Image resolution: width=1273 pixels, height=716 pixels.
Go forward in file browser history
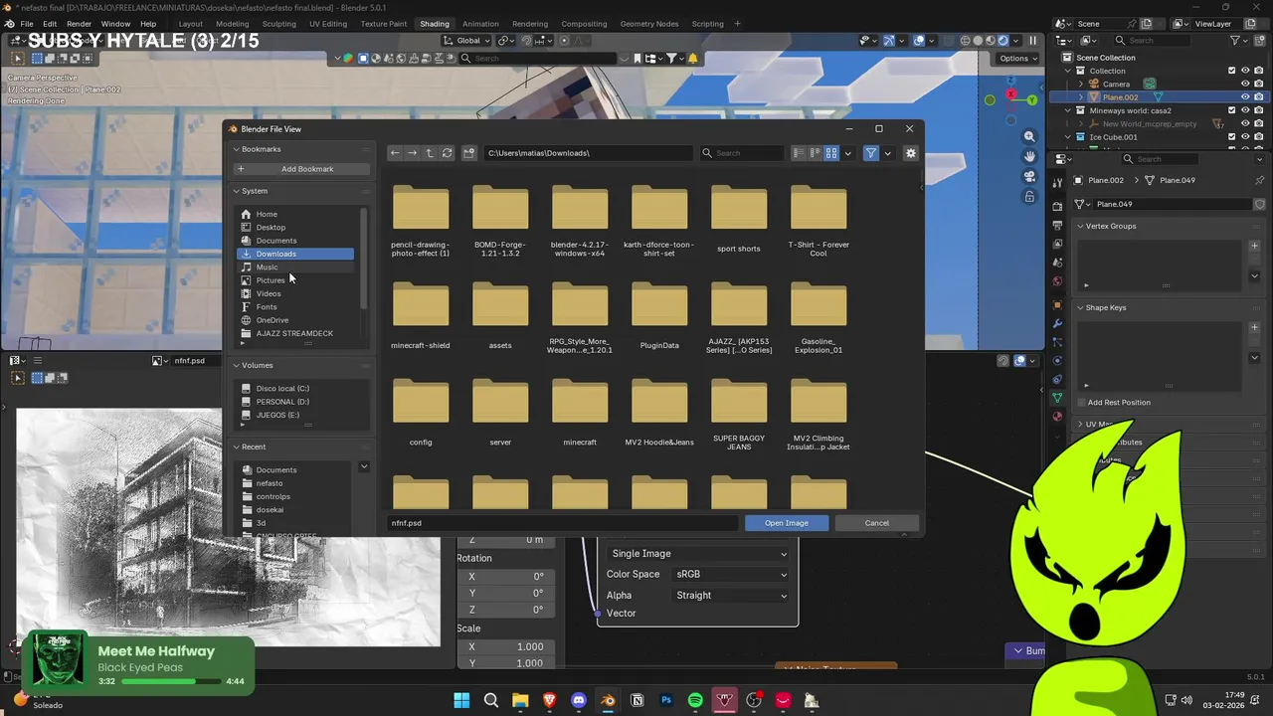(412, 153)
